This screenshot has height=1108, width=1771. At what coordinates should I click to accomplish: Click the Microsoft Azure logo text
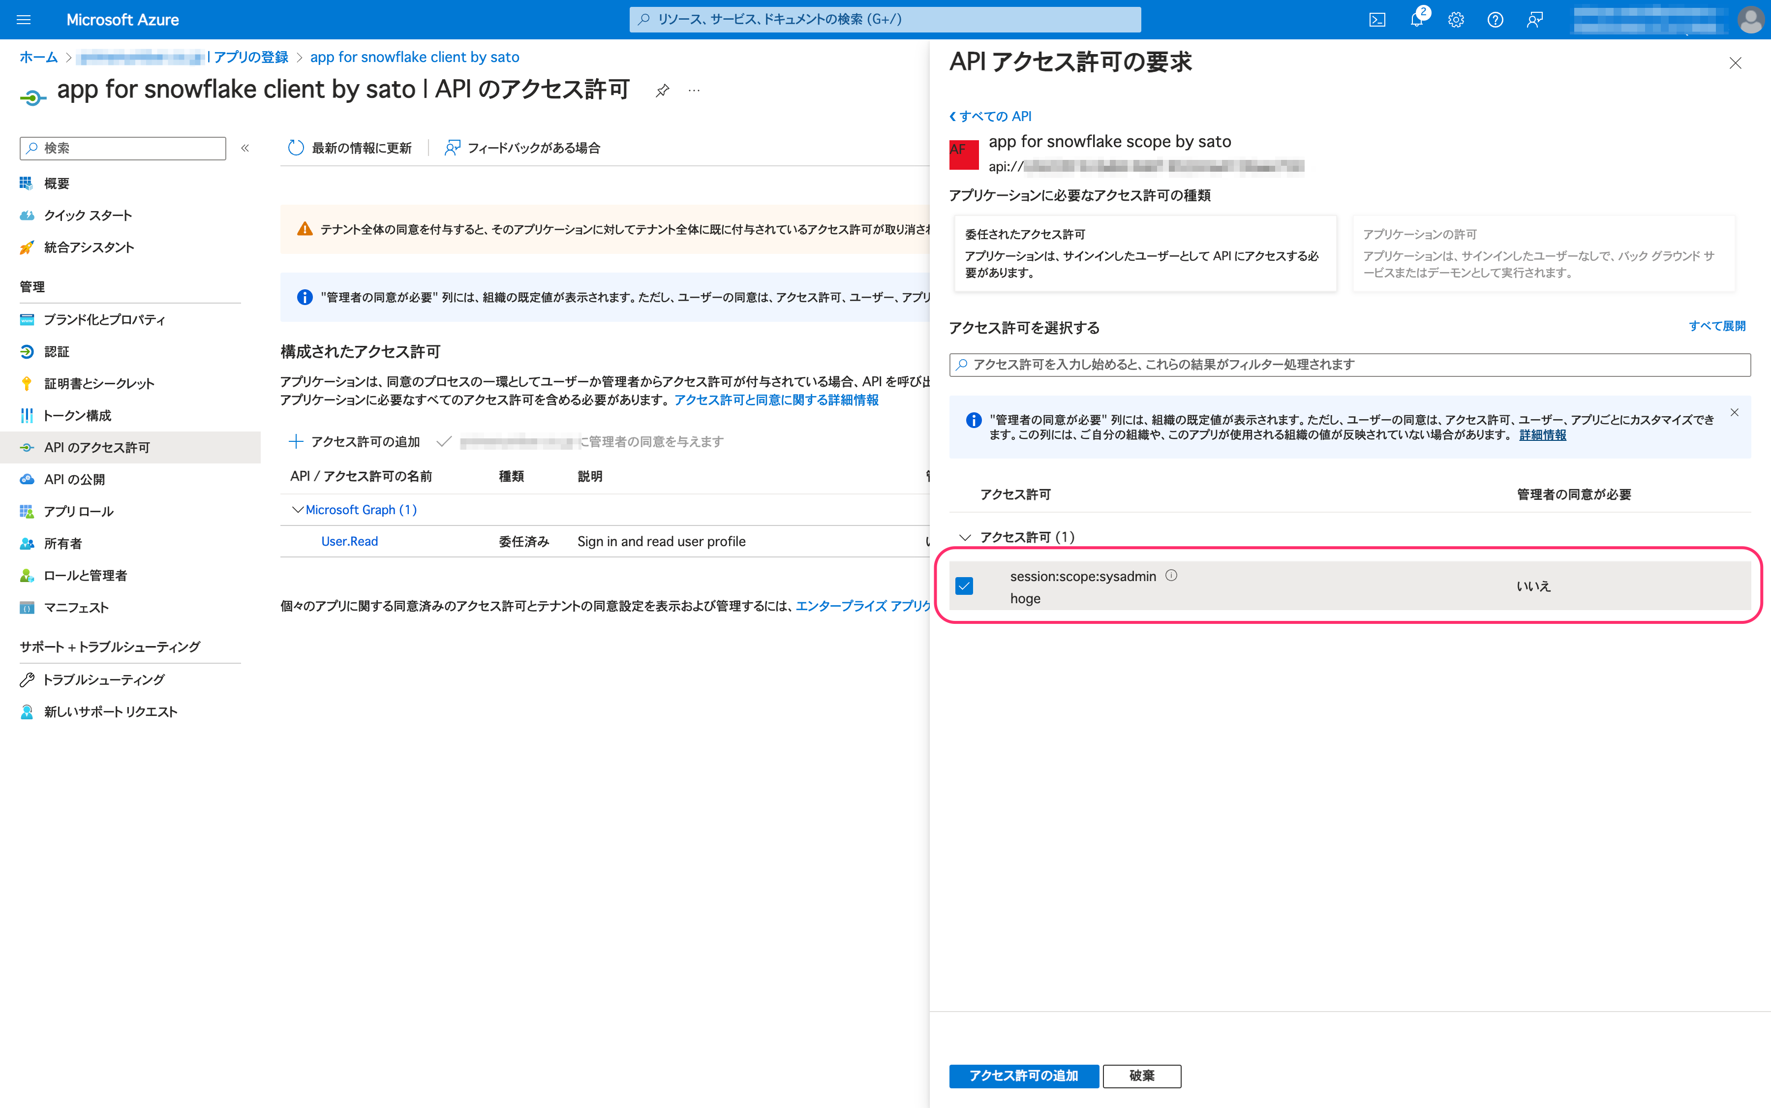122,20
